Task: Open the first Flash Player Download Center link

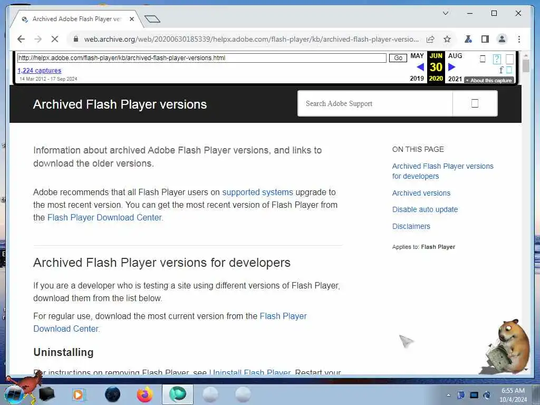Action: tap(104, 218)
